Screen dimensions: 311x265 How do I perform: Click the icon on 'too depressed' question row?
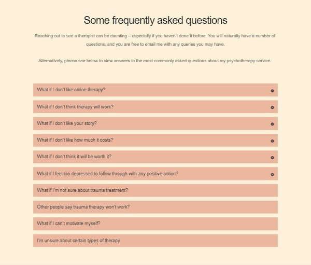pyautogui.click(x=272, y=174)
